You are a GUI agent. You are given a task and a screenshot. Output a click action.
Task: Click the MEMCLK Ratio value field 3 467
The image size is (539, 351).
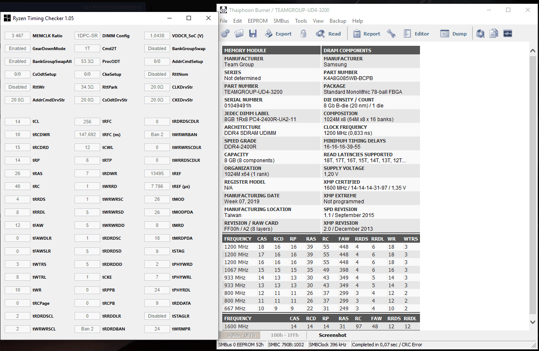pos(18,36)
